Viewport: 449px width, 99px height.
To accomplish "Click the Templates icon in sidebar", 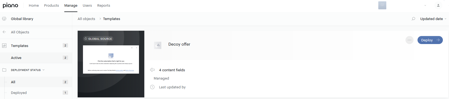I will [4, 46].
